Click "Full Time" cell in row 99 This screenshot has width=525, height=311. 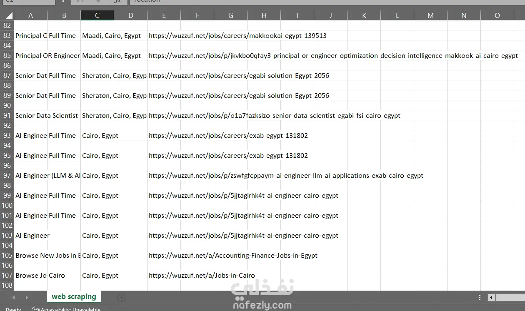click(x=64, y=195)
